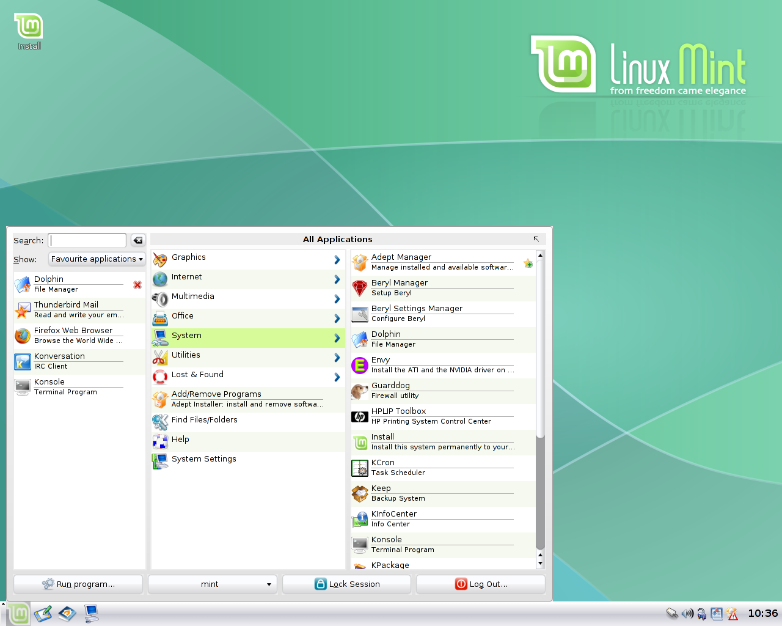Open the Show dropdown for Favourite applications
The width and height of the screenshot is (782, 626).
(97, 259)
